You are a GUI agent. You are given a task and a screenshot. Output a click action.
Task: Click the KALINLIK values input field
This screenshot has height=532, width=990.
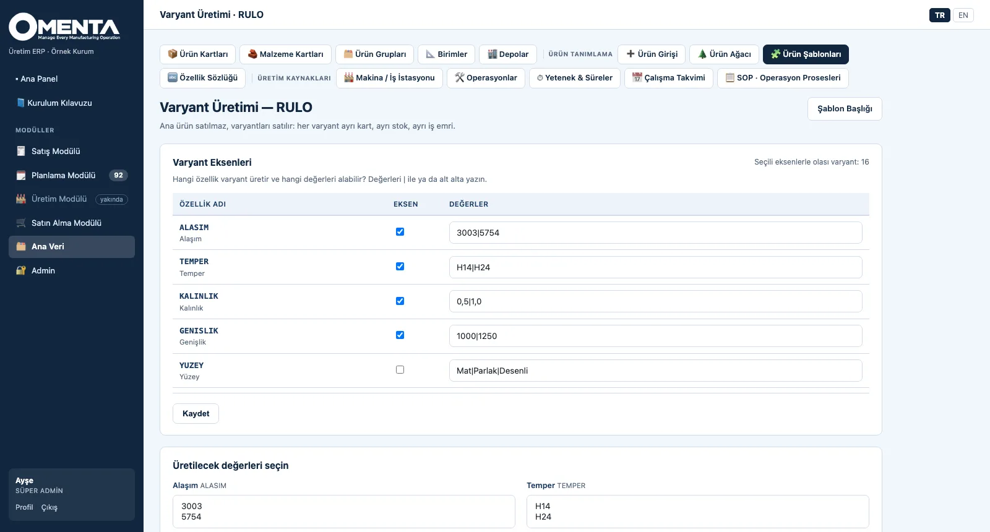[656, 301]
